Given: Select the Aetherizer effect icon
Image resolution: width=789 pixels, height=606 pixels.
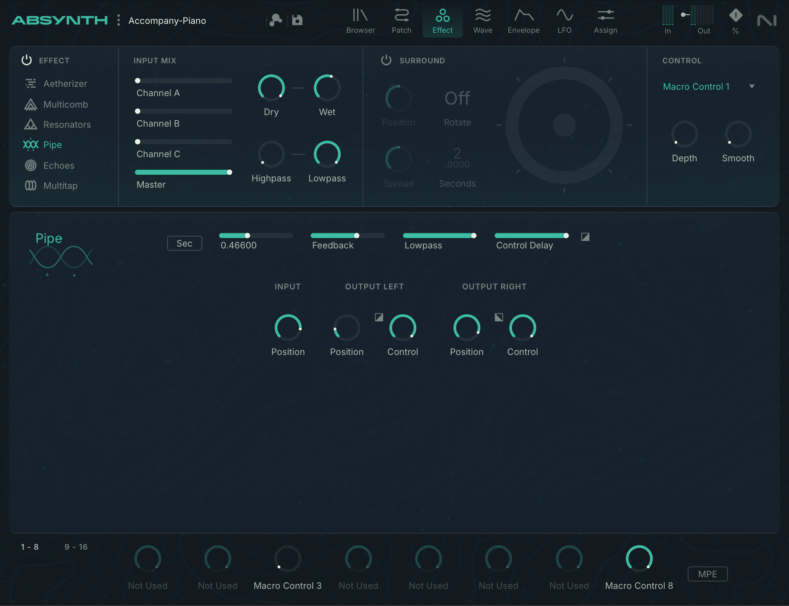Looking at the screenshot, I should (31, 83).
